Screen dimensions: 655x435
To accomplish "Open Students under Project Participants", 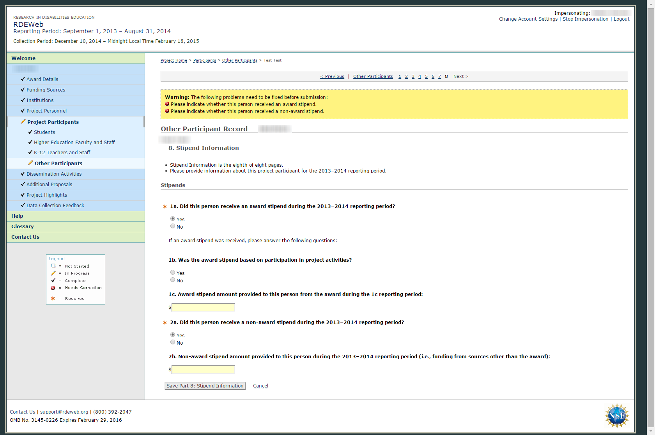I will pyautogui.click(x=44, y=132).
